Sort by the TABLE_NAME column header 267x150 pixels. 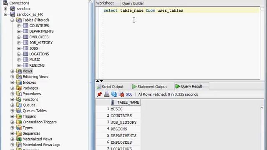click(126, 102)
